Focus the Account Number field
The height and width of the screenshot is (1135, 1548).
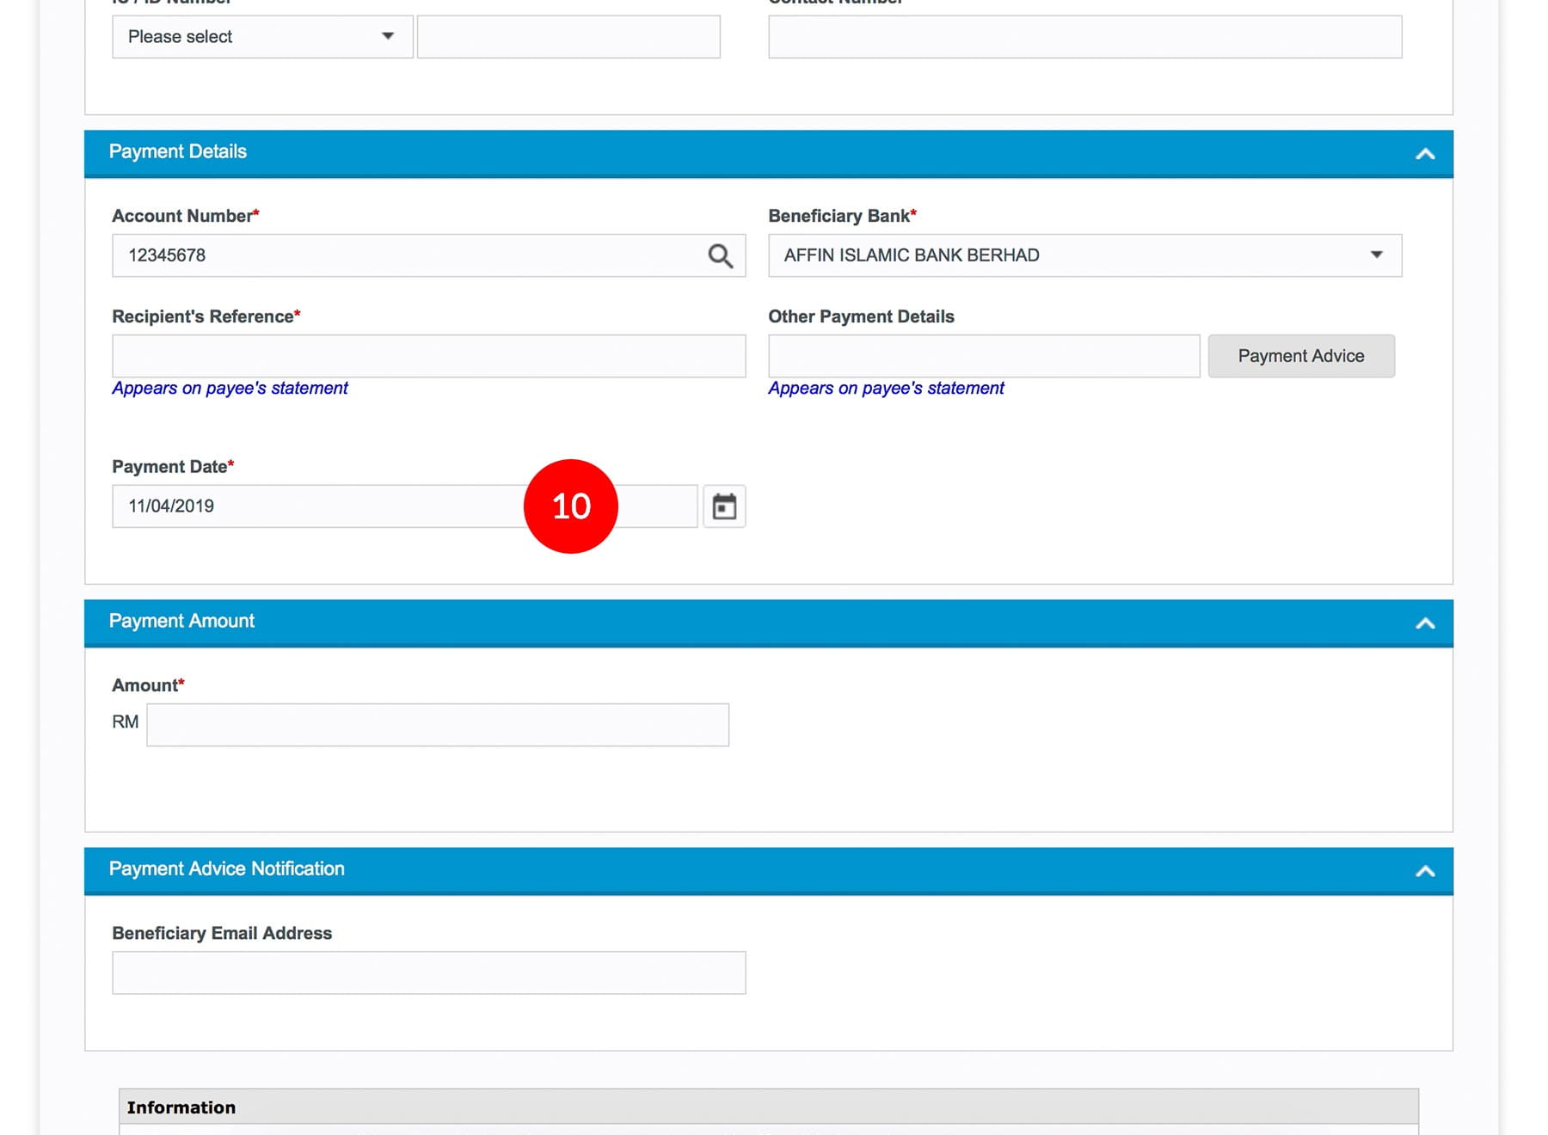click(404, 255)
